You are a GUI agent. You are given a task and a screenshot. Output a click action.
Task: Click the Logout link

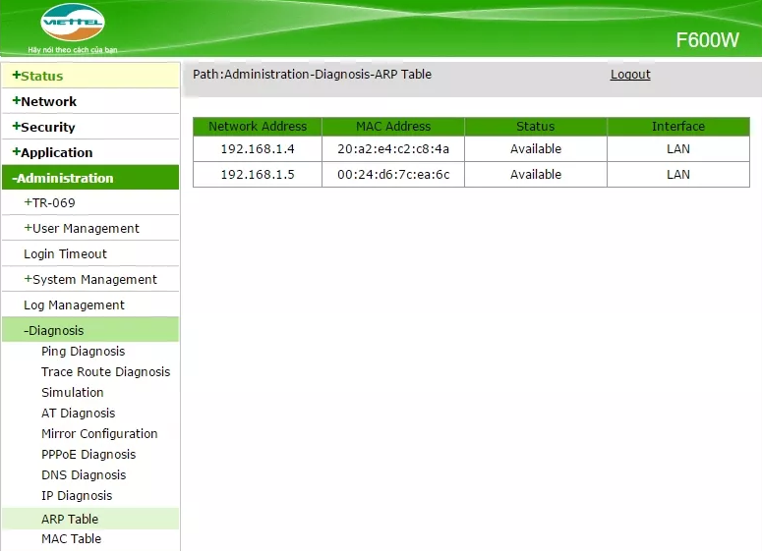click(630, 75)
